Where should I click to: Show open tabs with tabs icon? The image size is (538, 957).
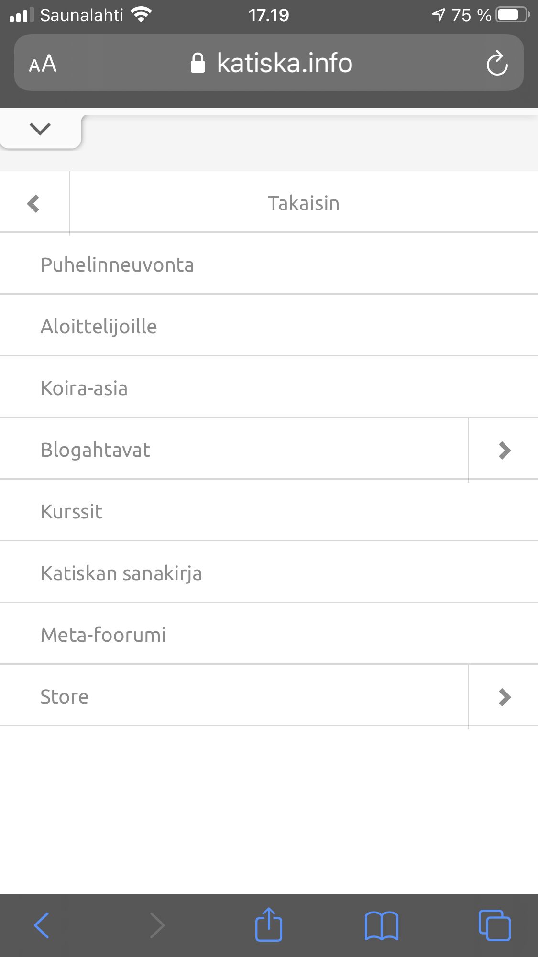click(x=494, y=925)
